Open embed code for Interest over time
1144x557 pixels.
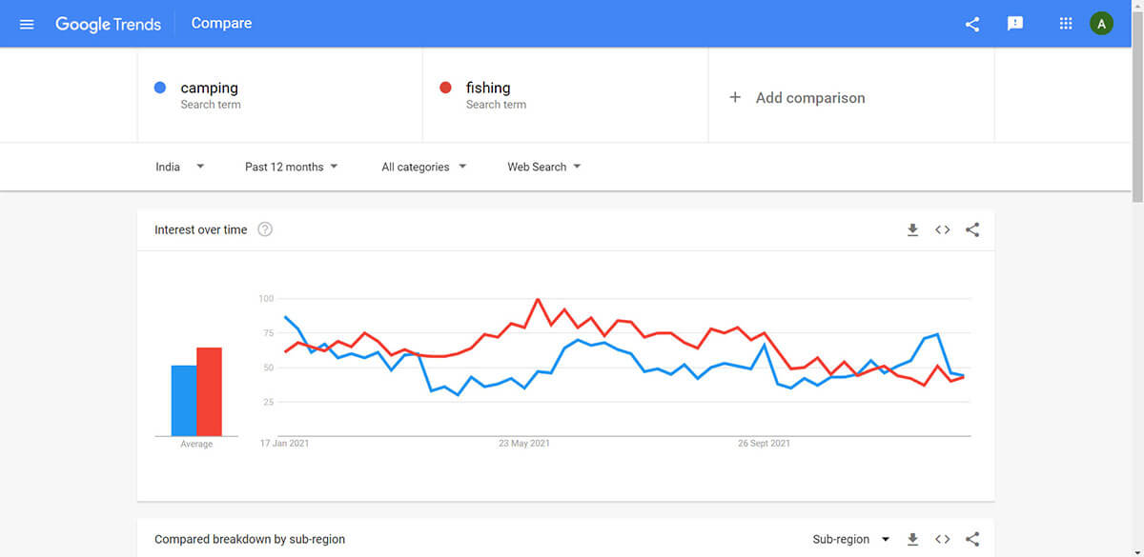[942, 229]
